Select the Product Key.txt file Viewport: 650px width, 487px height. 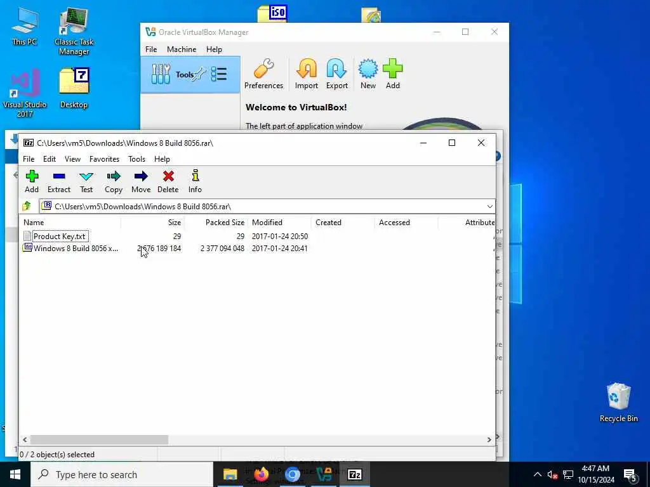60,236
